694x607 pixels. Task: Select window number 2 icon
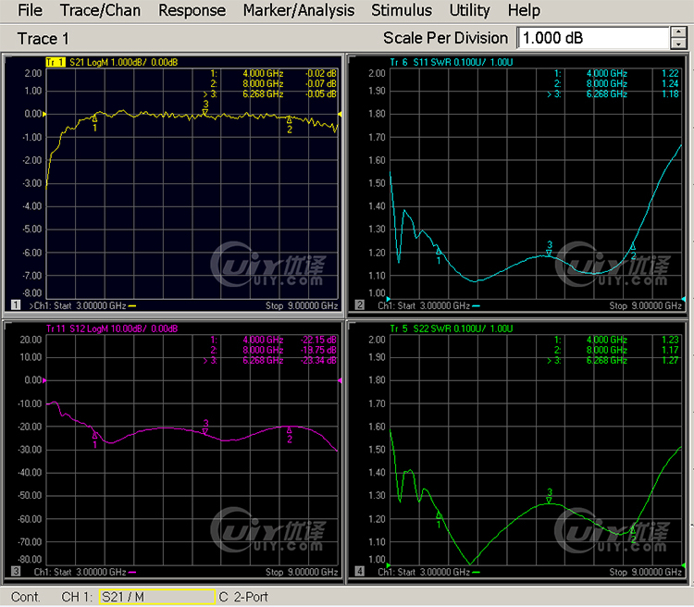pos(359,305)
